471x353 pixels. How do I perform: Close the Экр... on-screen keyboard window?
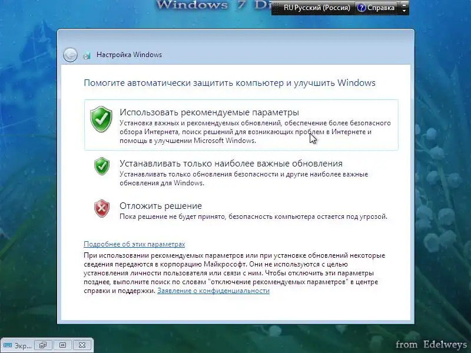coord(82,345)
